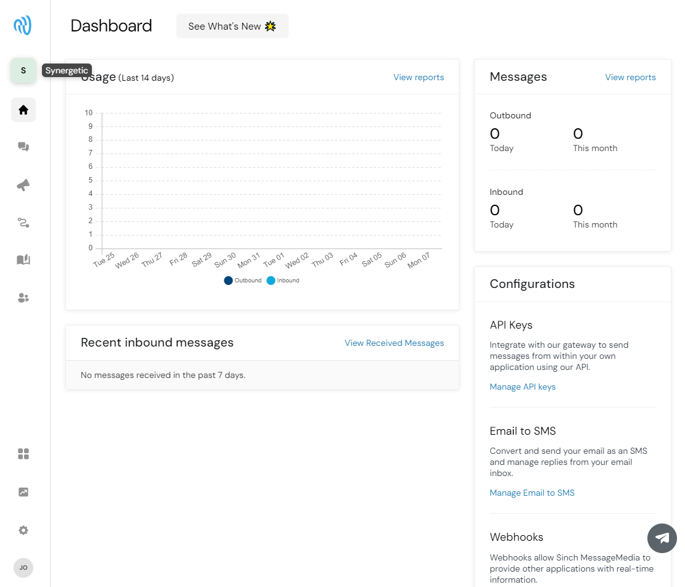
Task: Open Analytics via the trending chart icon
Action: tap(23, 491)
